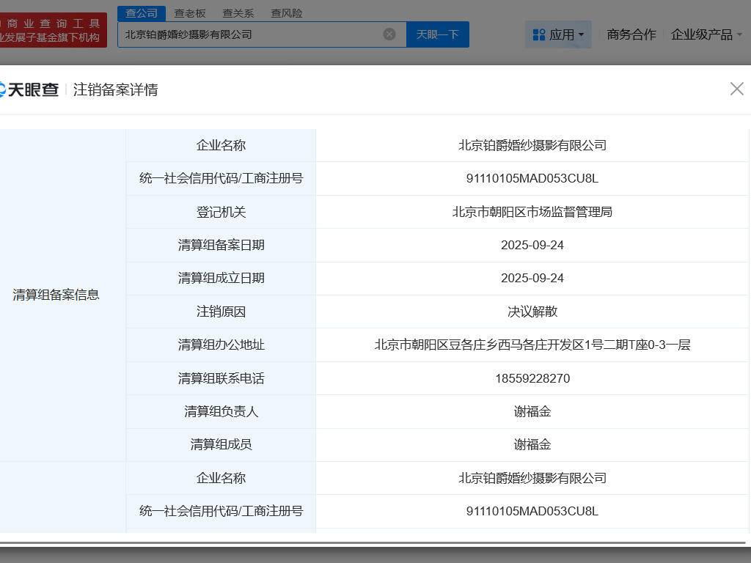Viewport: 751px width, 563px height.
Task: Open the 商务合作 link
Action: point(631,34)
